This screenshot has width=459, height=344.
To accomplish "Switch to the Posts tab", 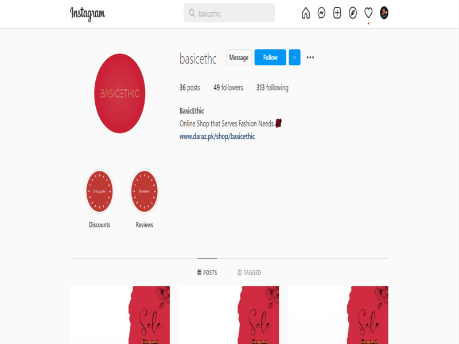I will (207, 273).
